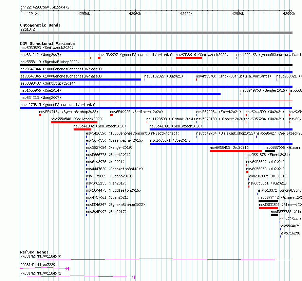This screenshot has height=281, width=302.
Task: Click the nsv5877722 black variant bar
Action: click(x=275, y=215)
